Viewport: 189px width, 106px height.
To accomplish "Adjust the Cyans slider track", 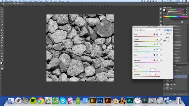I will point(147,52).
